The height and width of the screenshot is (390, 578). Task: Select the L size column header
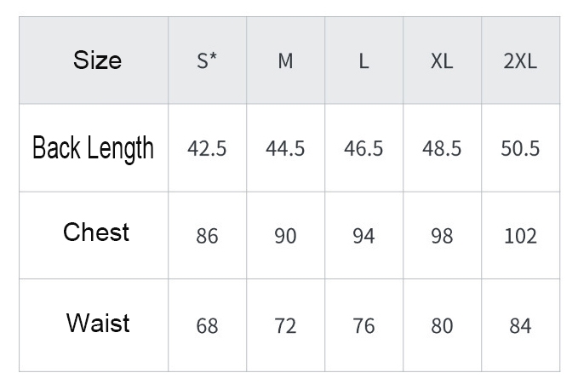coord(363,60)
